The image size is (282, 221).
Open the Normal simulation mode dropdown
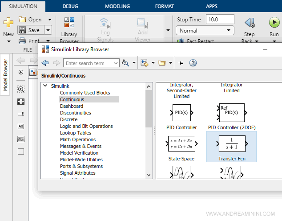pos(205,30)
